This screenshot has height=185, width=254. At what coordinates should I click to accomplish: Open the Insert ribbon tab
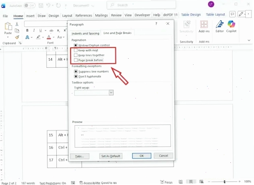pos(30,16)
